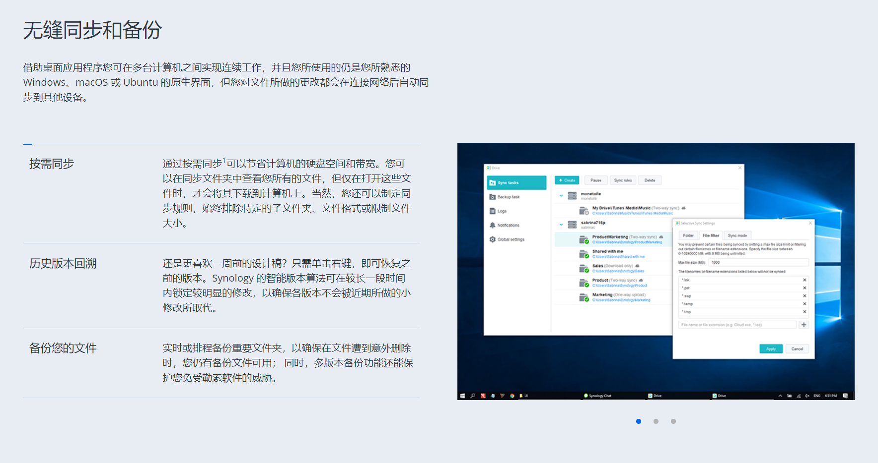The image size is (878, 463).
Task: Show second carousel slide dot
Action: pos(656,421)
